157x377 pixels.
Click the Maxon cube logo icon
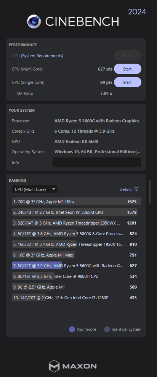[54, 366]
